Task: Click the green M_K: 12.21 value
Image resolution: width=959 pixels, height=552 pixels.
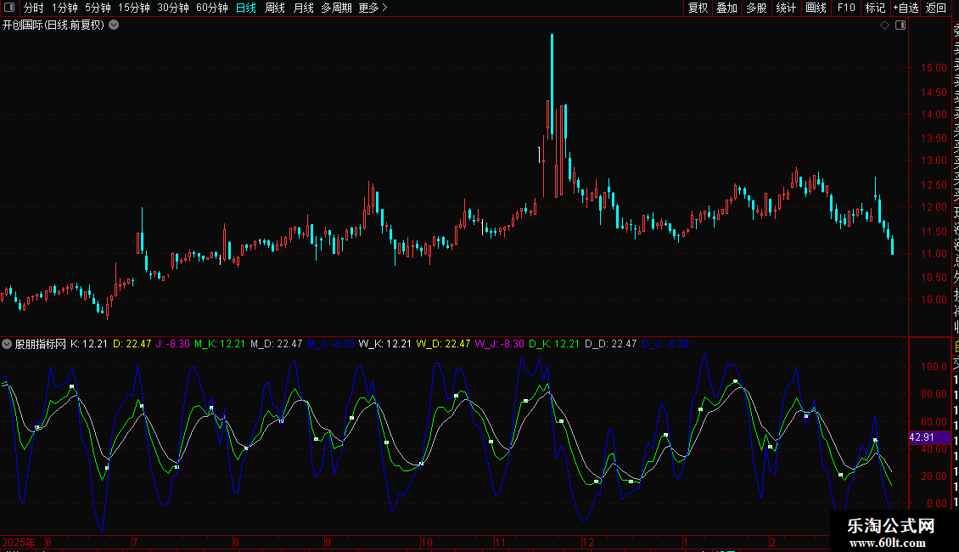Action: point(220,344)
